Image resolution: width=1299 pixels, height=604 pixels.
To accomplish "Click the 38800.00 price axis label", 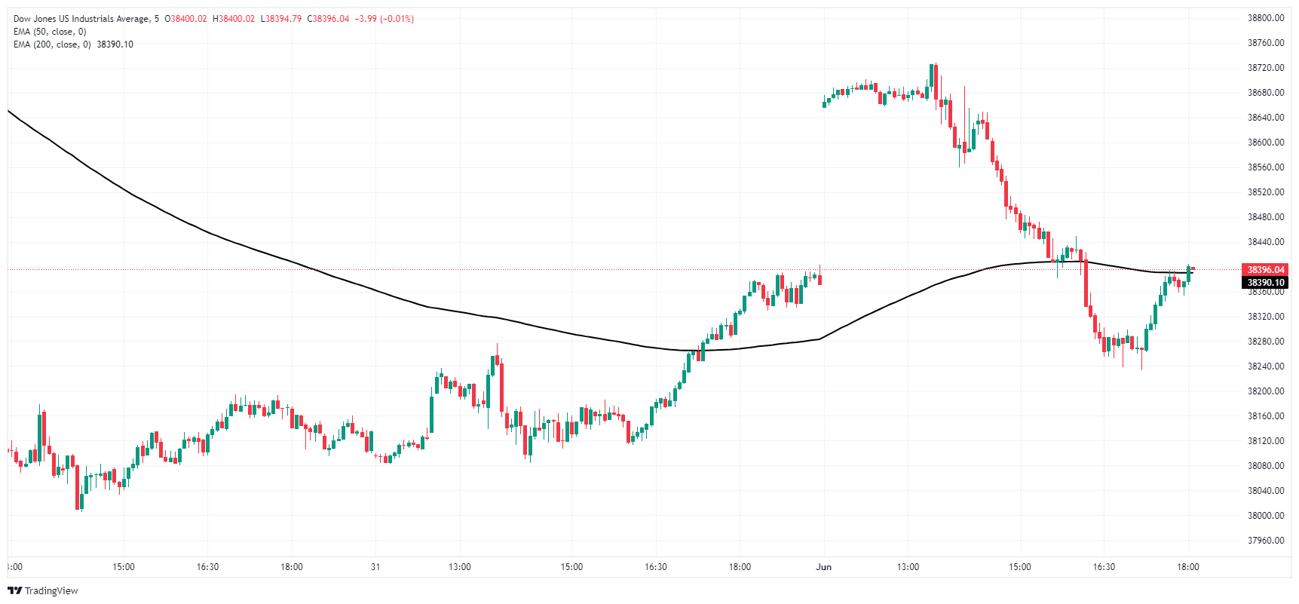I will coord(1265,18).
